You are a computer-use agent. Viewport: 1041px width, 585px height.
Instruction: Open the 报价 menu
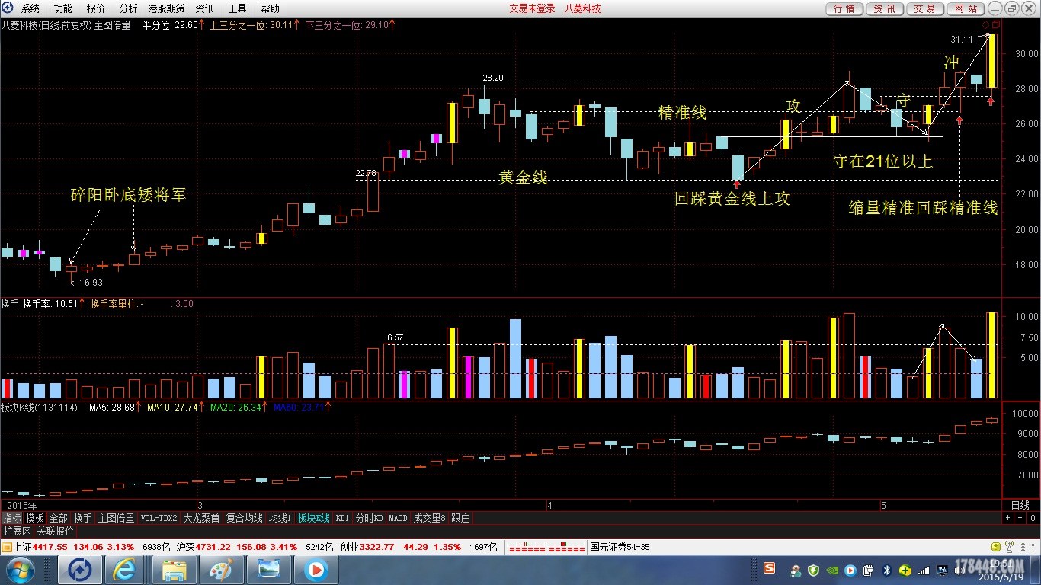pyautogui.click(x=96, y=8)
